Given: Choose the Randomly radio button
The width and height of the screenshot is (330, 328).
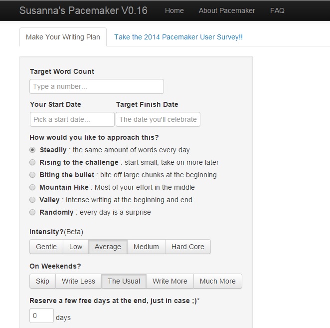Looking at the screenshot, I should (33, 212).
